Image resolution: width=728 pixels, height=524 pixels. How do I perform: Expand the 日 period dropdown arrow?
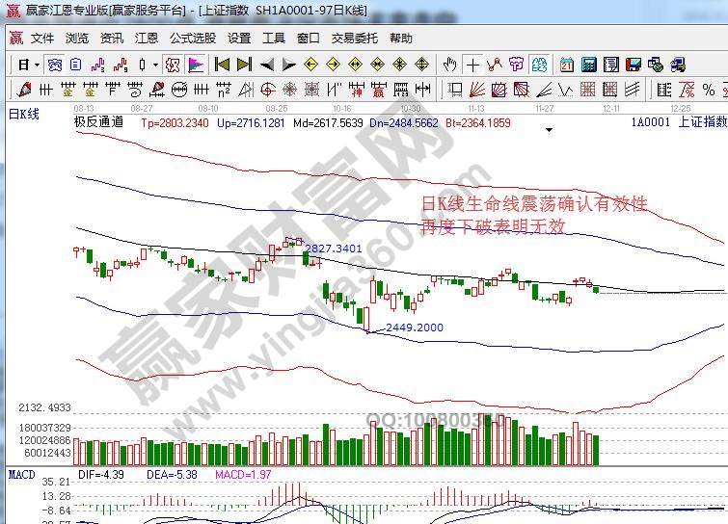tap(37, 65)
